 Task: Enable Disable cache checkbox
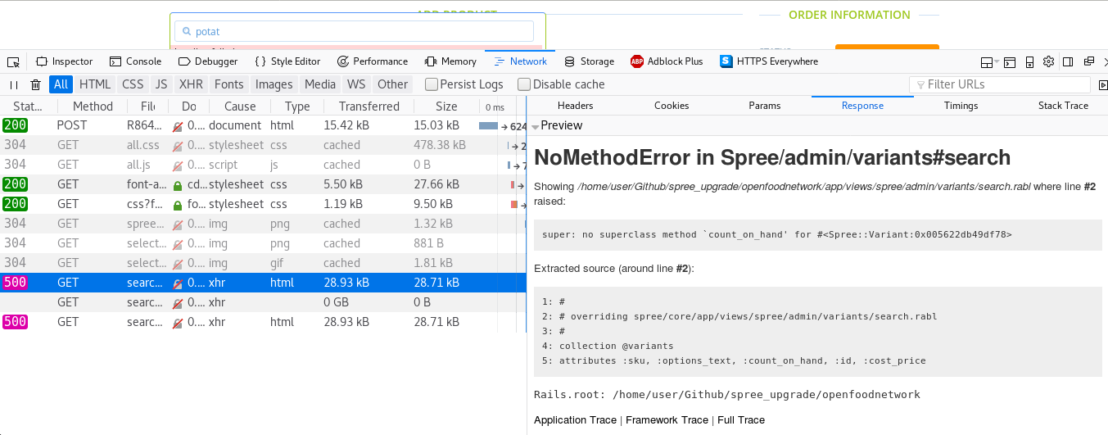[x=524, y=84]
